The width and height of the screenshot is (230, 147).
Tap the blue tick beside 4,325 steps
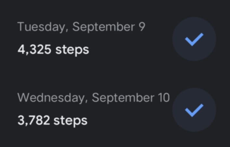(x=194, y=39)
